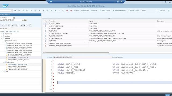The image size is (172, 96).
Task: Click the signature table horizontal scrollbar
Action: coord(77,53)
